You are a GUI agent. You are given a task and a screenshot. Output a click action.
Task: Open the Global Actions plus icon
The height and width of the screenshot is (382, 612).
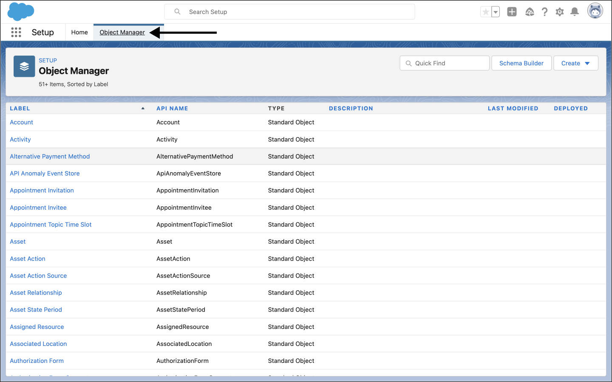coord(512,12)
